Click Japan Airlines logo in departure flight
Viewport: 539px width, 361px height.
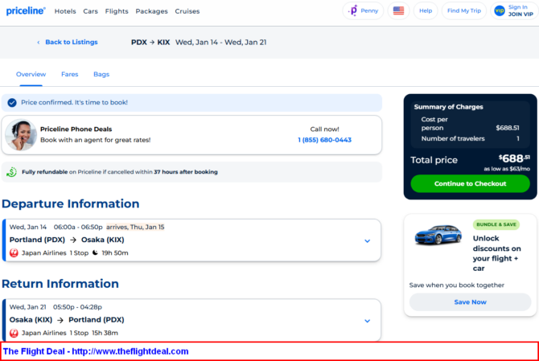(14, 252)
